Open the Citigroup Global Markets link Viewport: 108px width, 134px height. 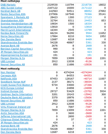point(17,120)
